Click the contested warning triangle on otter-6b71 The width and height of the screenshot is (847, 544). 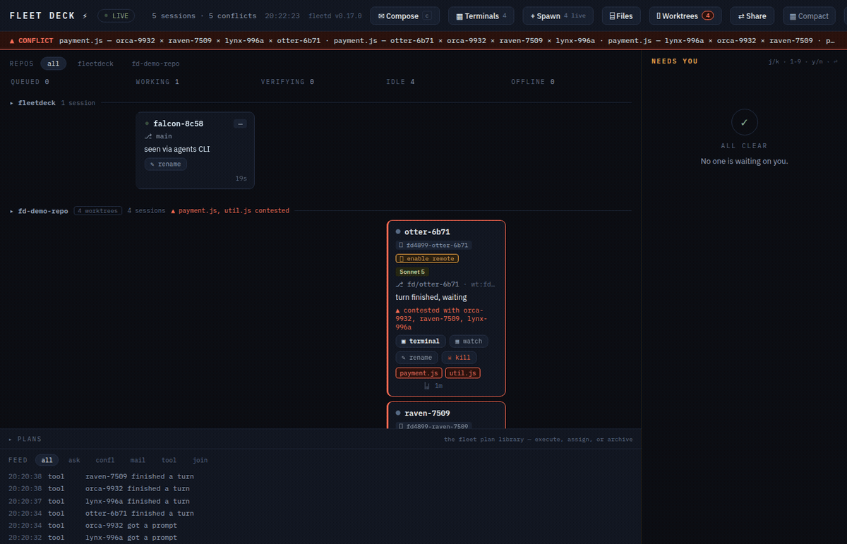click(x=398, y=310)
